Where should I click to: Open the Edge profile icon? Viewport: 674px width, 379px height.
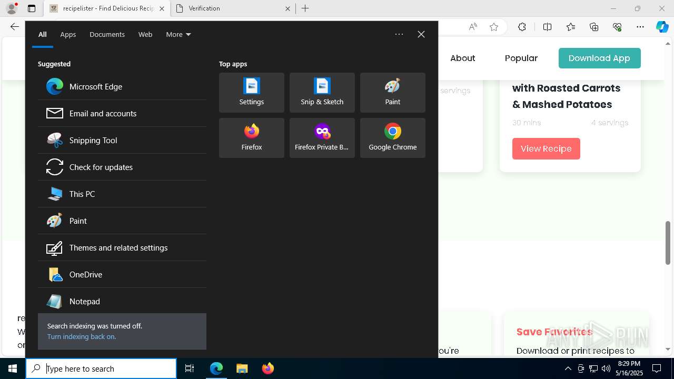pyautogui.click(x=11, y=8)
